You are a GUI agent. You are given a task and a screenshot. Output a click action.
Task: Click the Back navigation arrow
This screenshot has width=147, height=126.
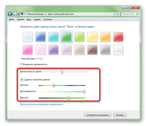click(x=10, y=14)
